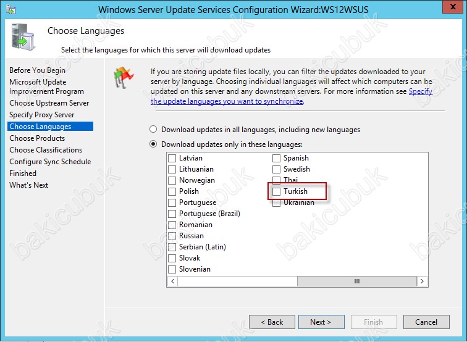The image size is (467, 342).
Task: Tick the Swedish checkbox
Action: point(276,169)
